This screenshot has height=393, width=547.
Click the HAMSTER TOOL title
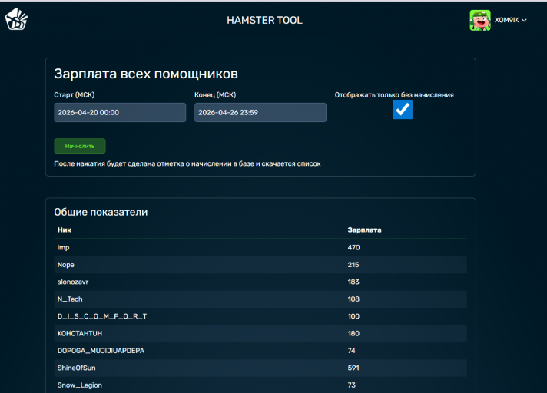pos(265,20)
